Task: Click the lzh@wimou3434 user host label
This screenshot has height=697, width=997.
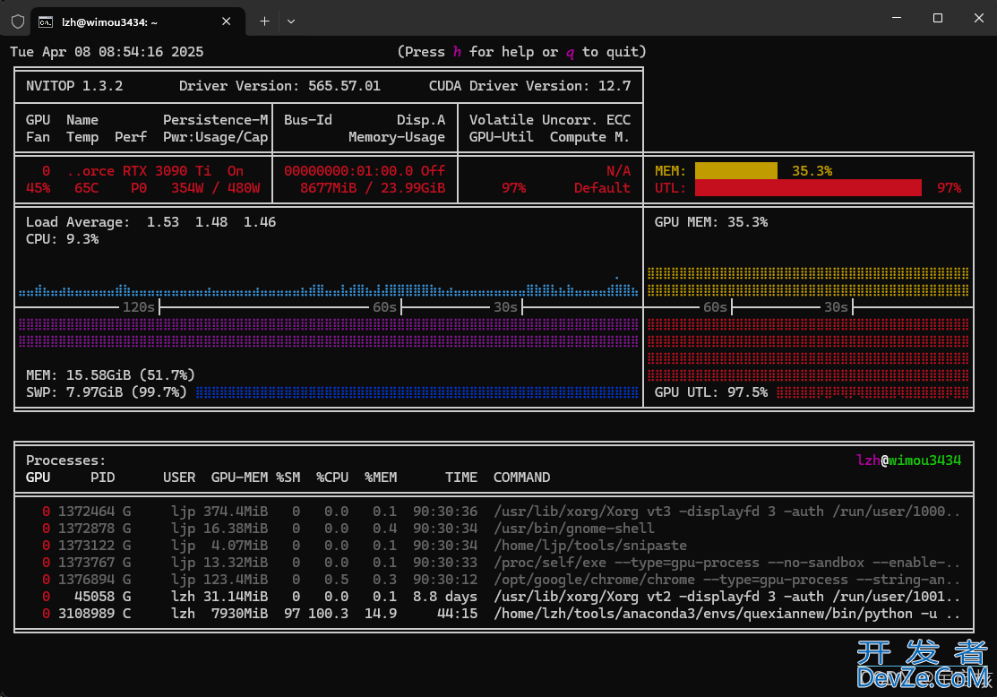Action: coord(908,460)
